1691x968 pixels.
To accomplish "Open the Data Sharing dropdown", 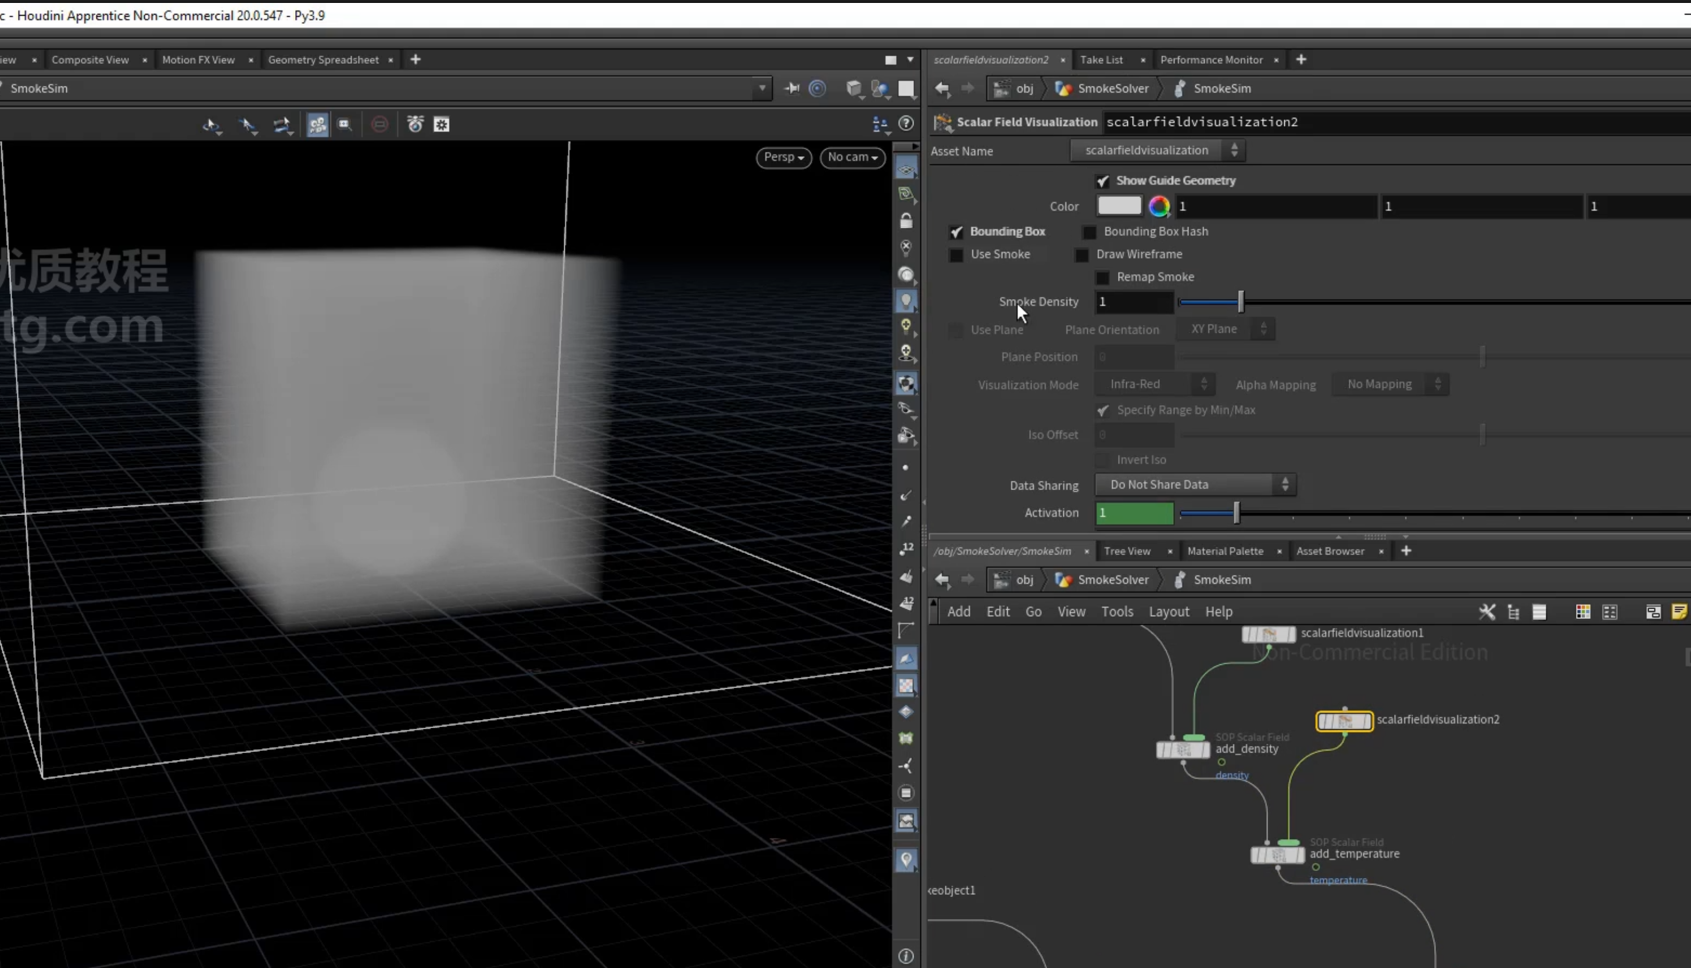I will (1195, 485).
